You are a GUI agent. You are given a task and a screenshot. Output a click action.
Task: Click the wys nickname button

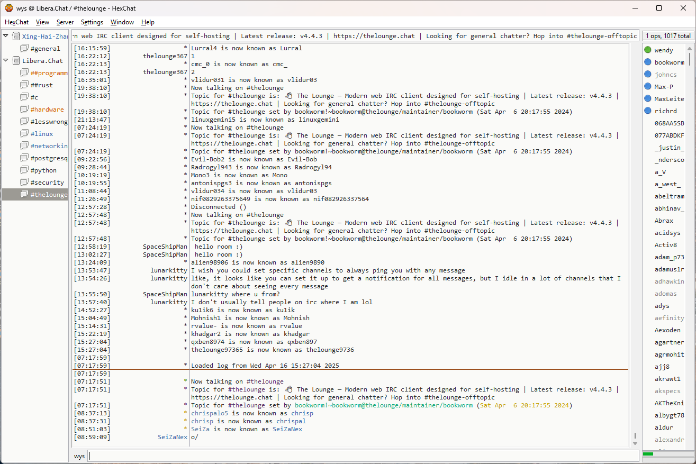click(79, 456)
